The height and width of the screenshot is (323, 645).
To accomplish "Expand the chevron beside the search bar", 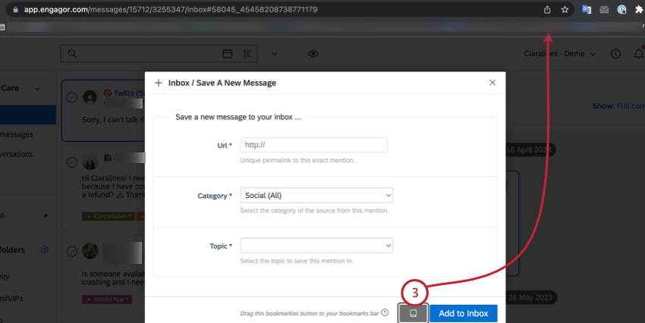I will tap(275, 54).
